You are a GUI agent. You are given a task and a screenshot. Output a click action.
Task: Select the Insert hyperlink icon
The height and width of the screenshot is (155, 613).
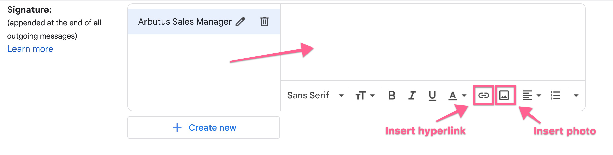[x=483, y=96]
